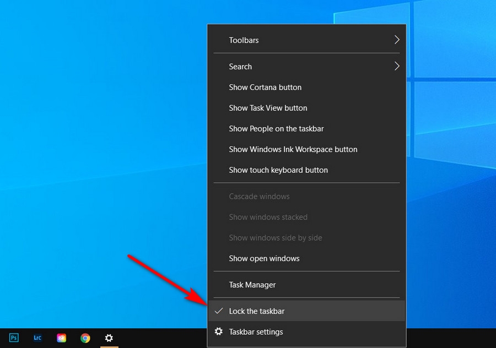Open Photoshop from the taskbar

(13, 338)
